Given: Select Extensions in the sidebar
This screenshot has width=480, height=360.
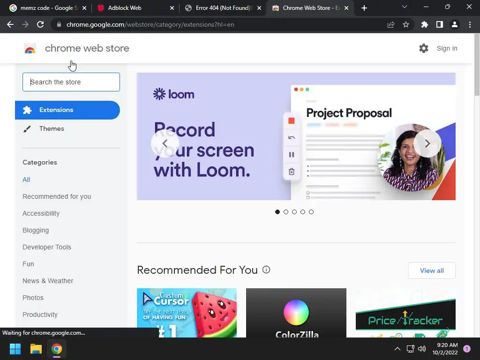Looking at the screenshot, I should pyautogui.click(x=67, y=110).
